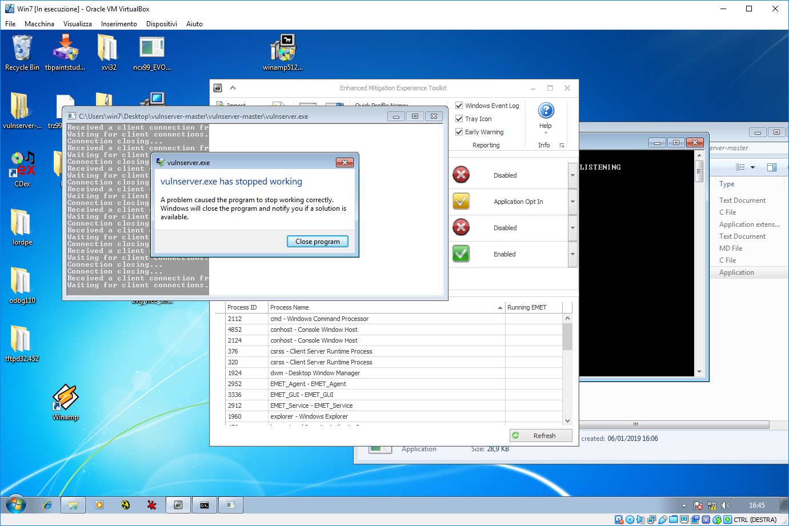The height and width of the screenshot is (526, 789).
Task: Open the Inserimento menu
Action: (119, 24)
